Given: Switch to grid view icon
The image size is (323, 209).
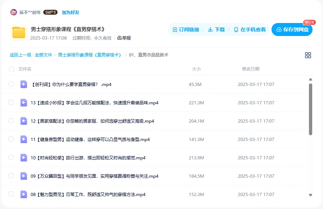Looking at the screenshot, I should tap(308, 55).
